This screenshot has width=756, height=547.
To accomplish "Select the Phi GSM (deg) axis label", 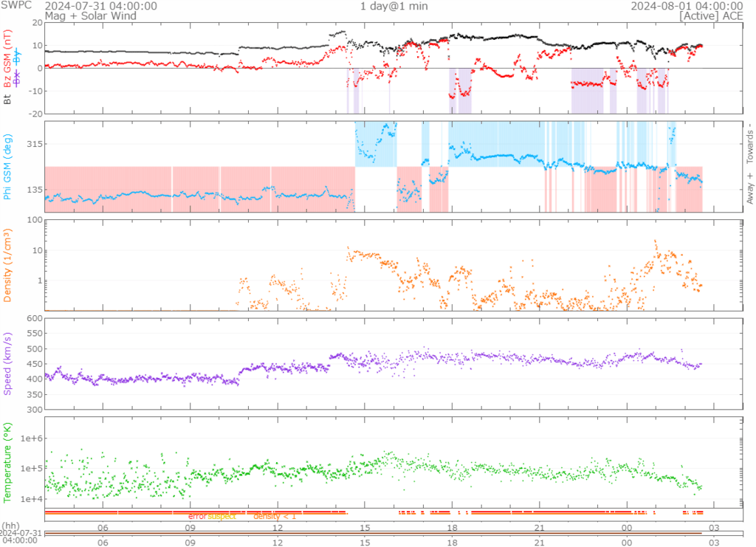I will tap(8, 167).
